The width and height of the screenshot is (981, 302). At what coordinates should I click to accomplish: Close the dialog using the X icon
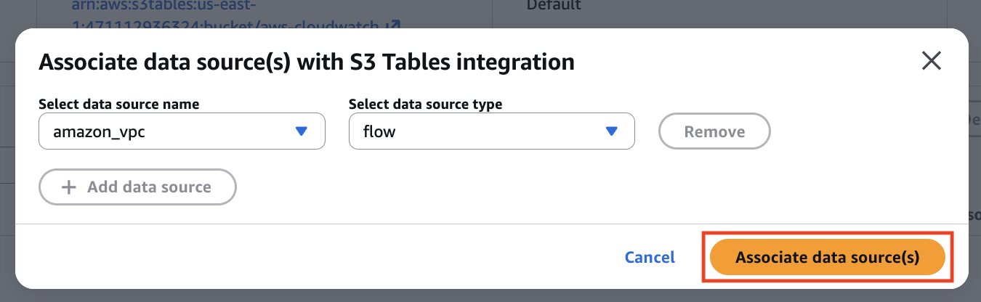[x=931, y=61]
